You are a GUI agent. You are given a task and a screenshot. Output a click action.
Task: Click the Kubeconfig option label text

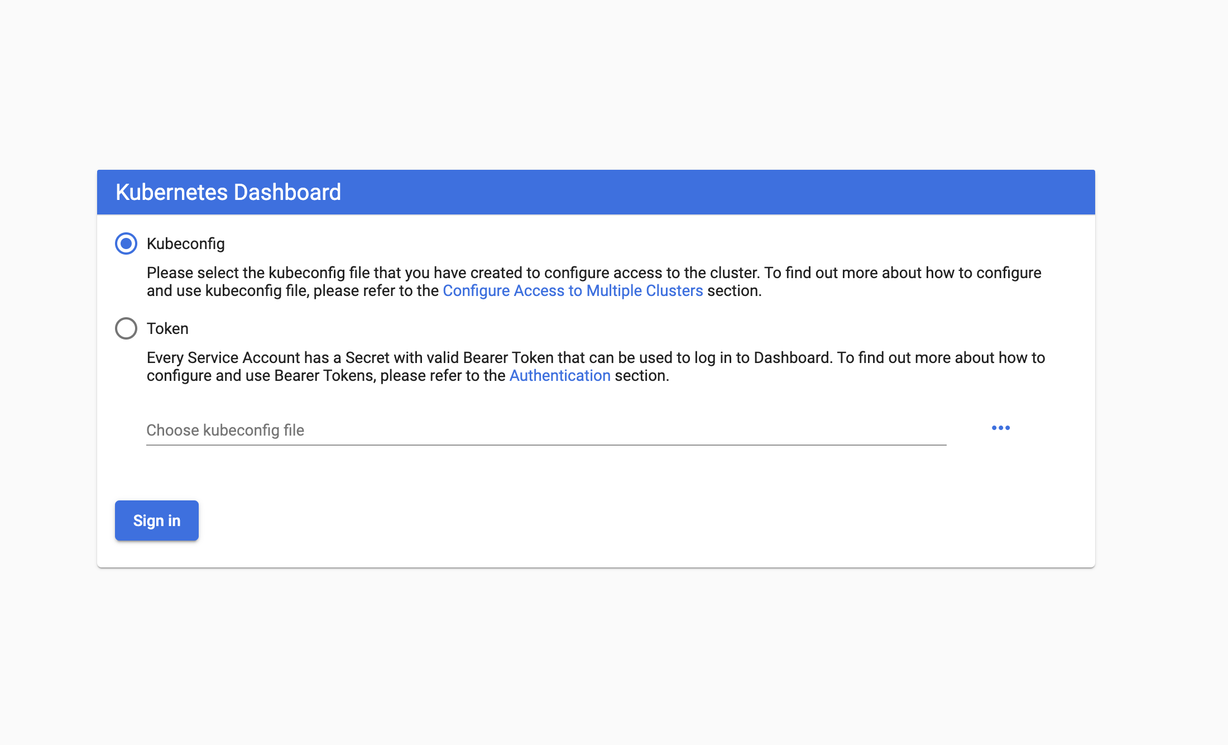pos(185,243)
